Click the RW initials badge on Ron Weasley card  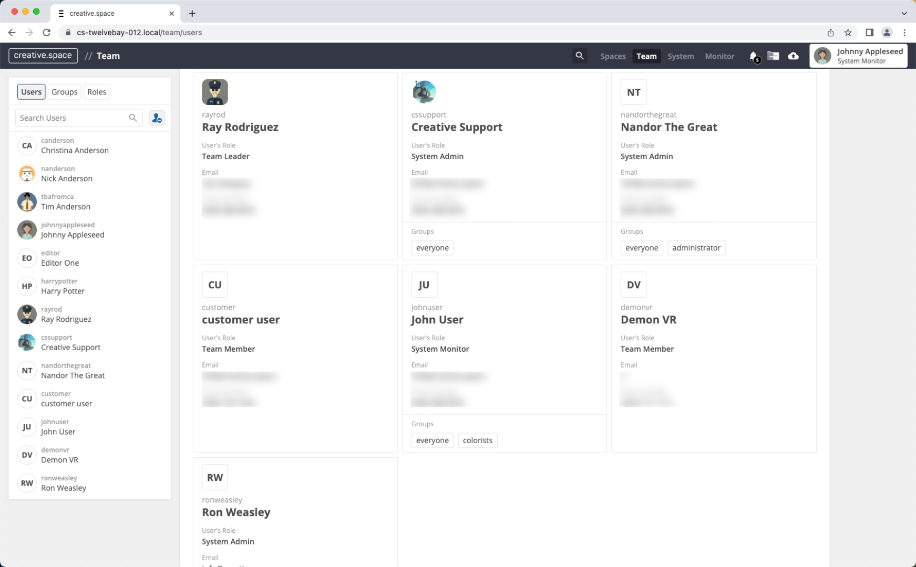pyautogui.click(x=215, y=477)
